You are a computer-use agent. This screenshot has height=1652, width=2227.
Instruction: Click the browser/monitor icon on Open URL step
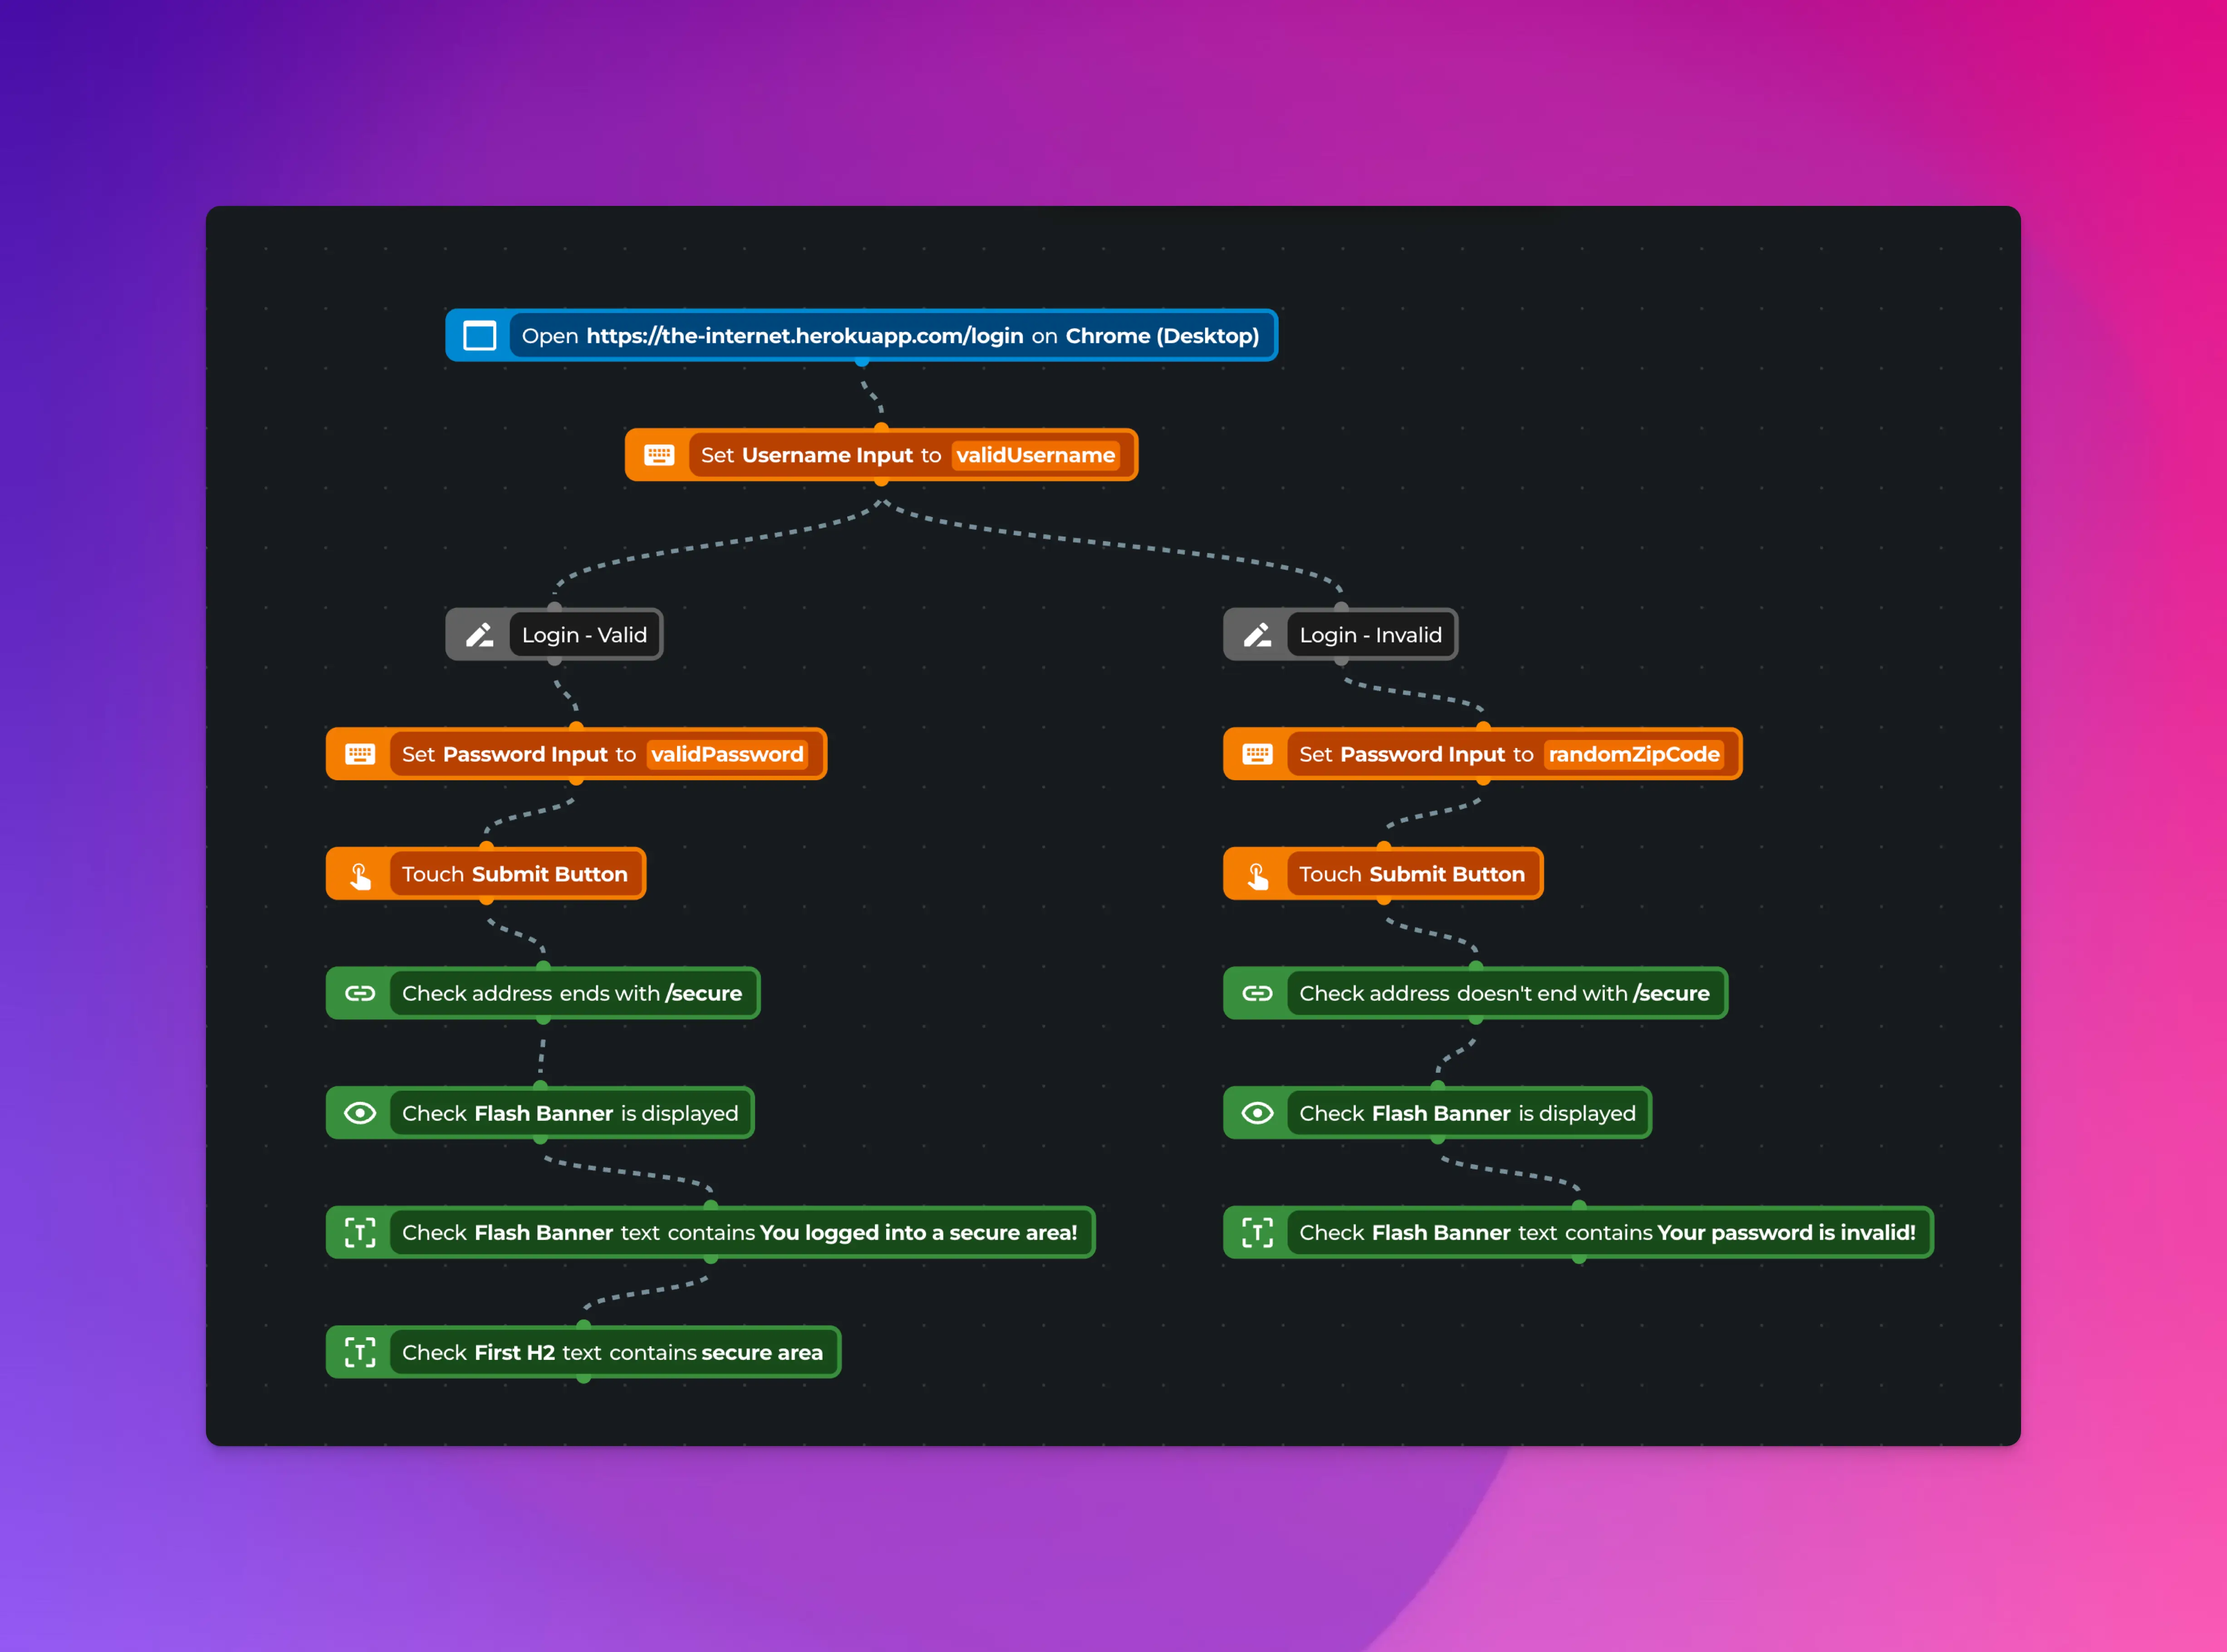click(x=482, y=335)
